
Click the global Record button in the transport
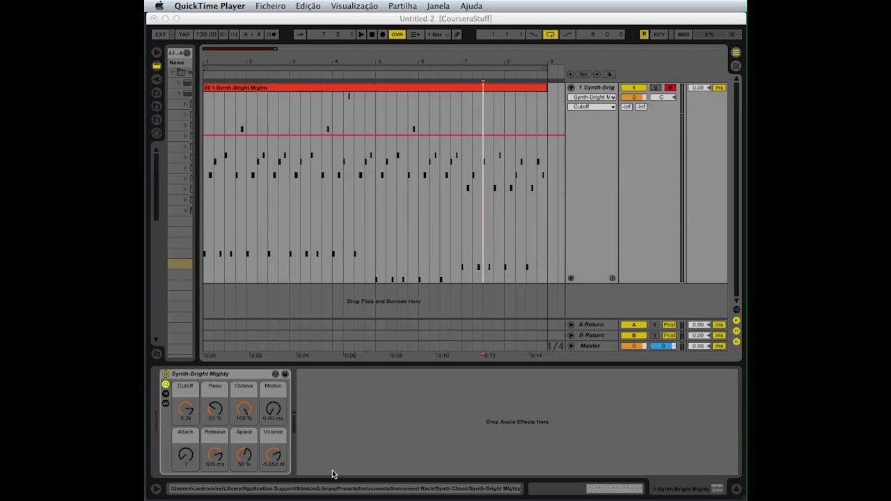pos(382,34)
